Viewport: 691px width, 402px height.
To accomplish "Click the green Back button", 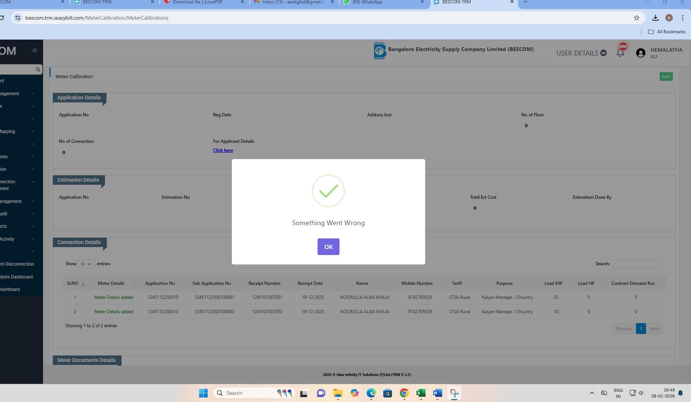I will pos(666,77).
